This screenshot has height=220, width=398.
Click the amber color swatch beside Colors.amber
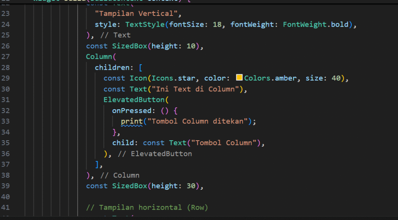click(239, 78)
